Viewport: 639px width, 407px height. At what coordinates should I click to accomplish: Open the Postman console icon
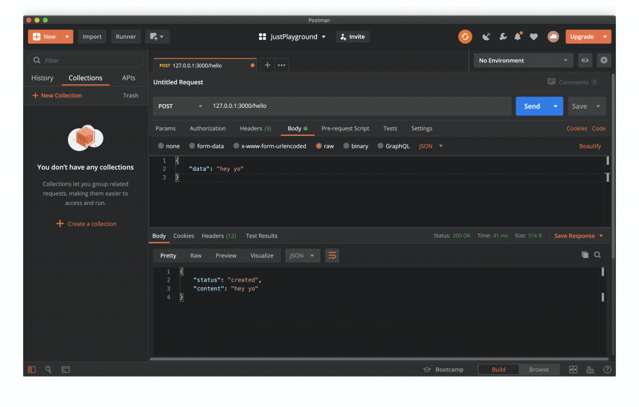(66, 370)
